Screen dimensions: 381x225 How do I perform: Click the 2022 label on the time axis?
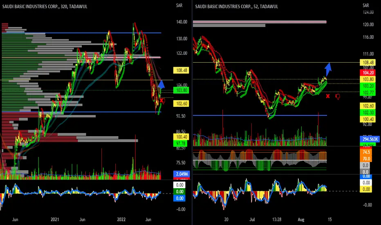[x=121, y=219]
